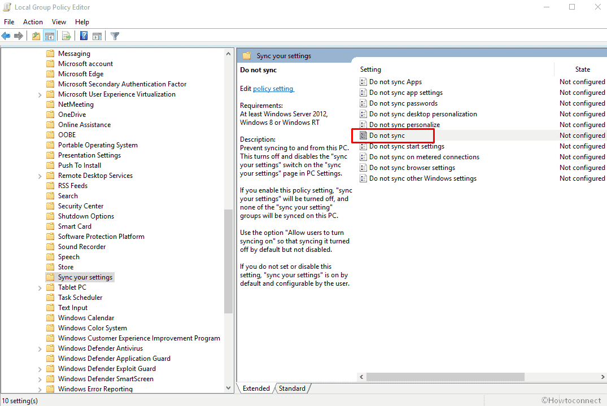The image size is (607, 406).
Task: Select the Sync your settings folder icon
Action: [x=50, y=277]
